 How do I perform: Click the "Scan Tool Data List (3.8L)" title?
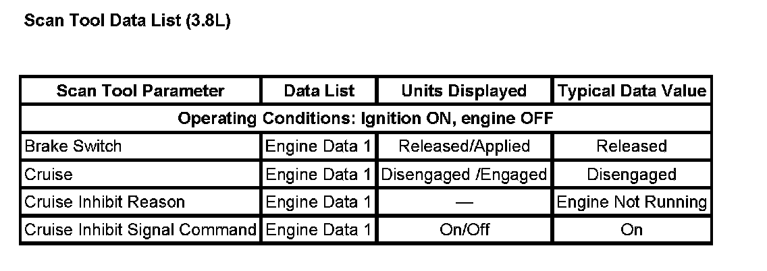click(x=128, y=21)
